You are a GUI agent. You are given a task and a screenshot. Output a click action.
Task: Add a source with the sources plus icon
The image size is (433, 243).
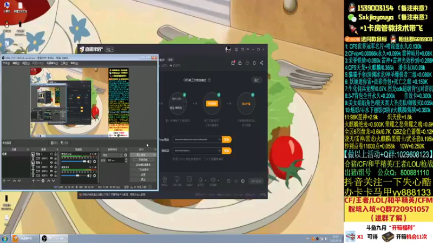click(34, 181)
